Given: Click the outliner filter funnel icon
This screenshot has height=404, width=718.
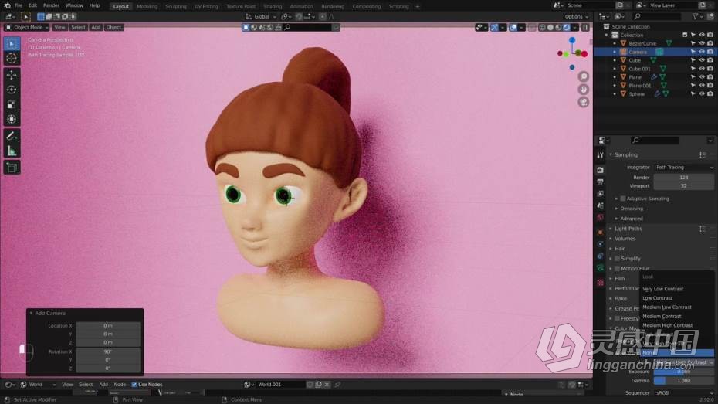Looking at the screenshot, I should [x=695, y=16].
